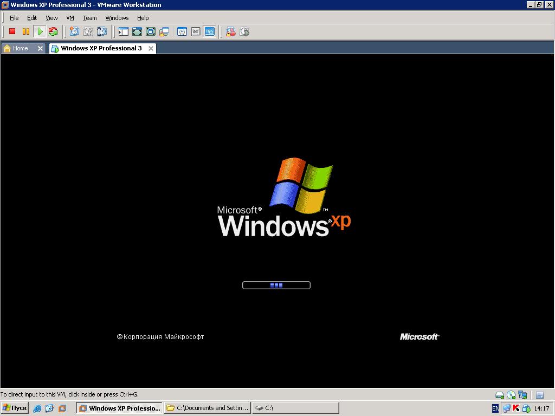The image size is (555, 416).
Task: Click inside the VM display showing Windows XP
Action: (x=277, y=221)
